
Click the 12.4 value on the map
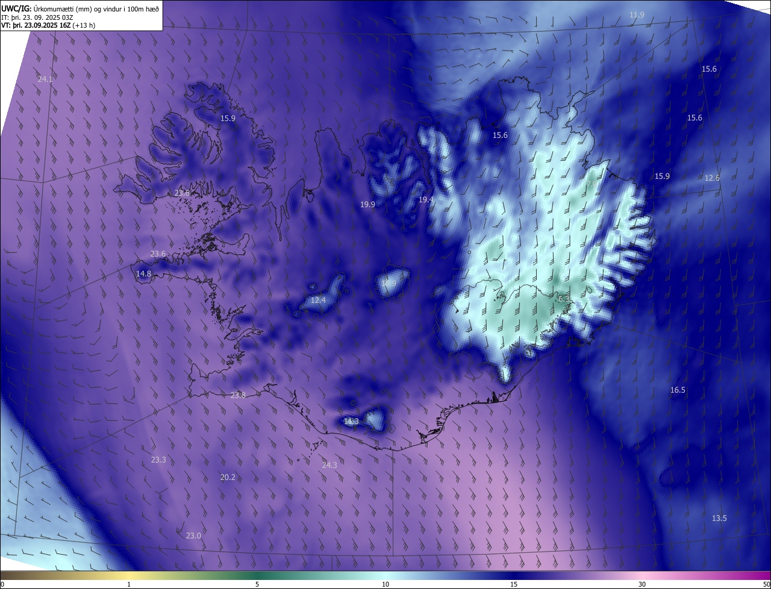tap(318, 300)
